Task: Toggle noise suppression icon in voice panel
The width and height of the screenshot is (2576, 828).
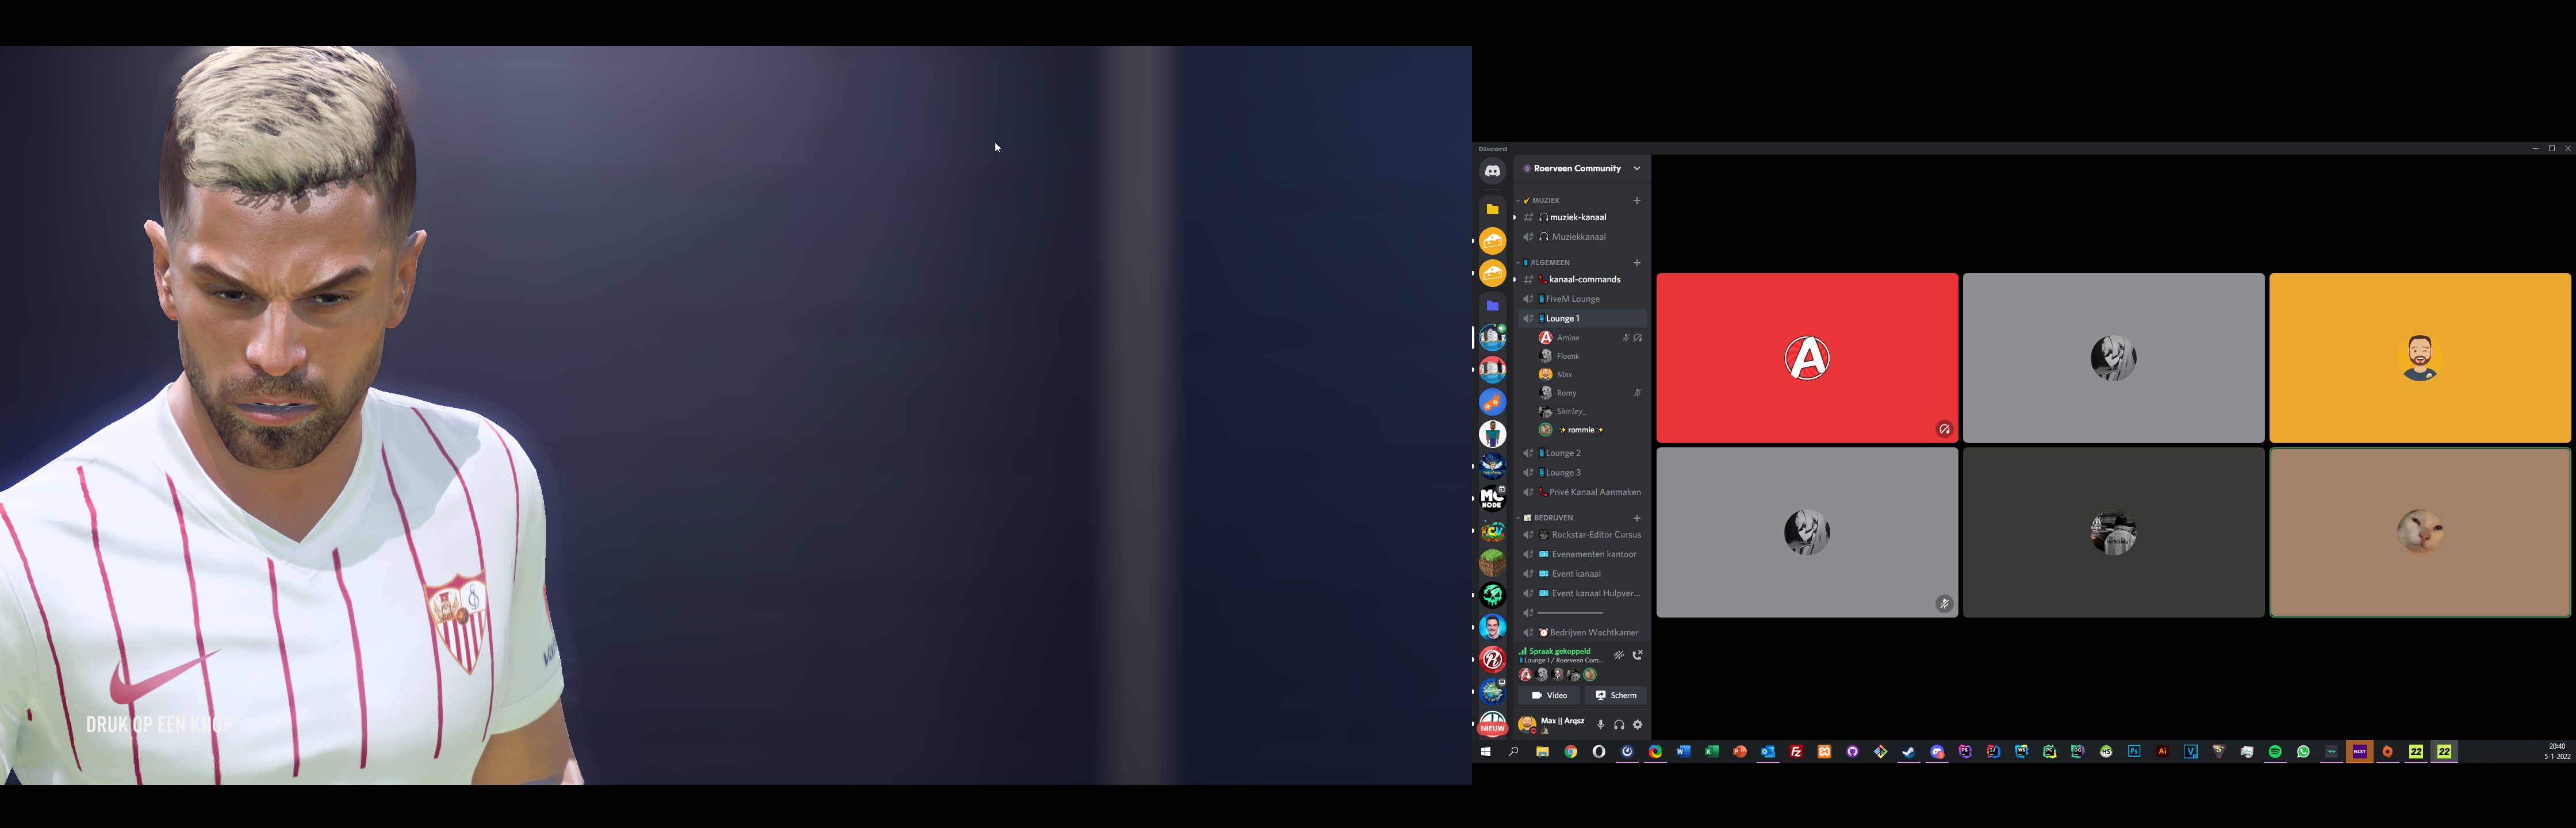Action: [1619, 656]
